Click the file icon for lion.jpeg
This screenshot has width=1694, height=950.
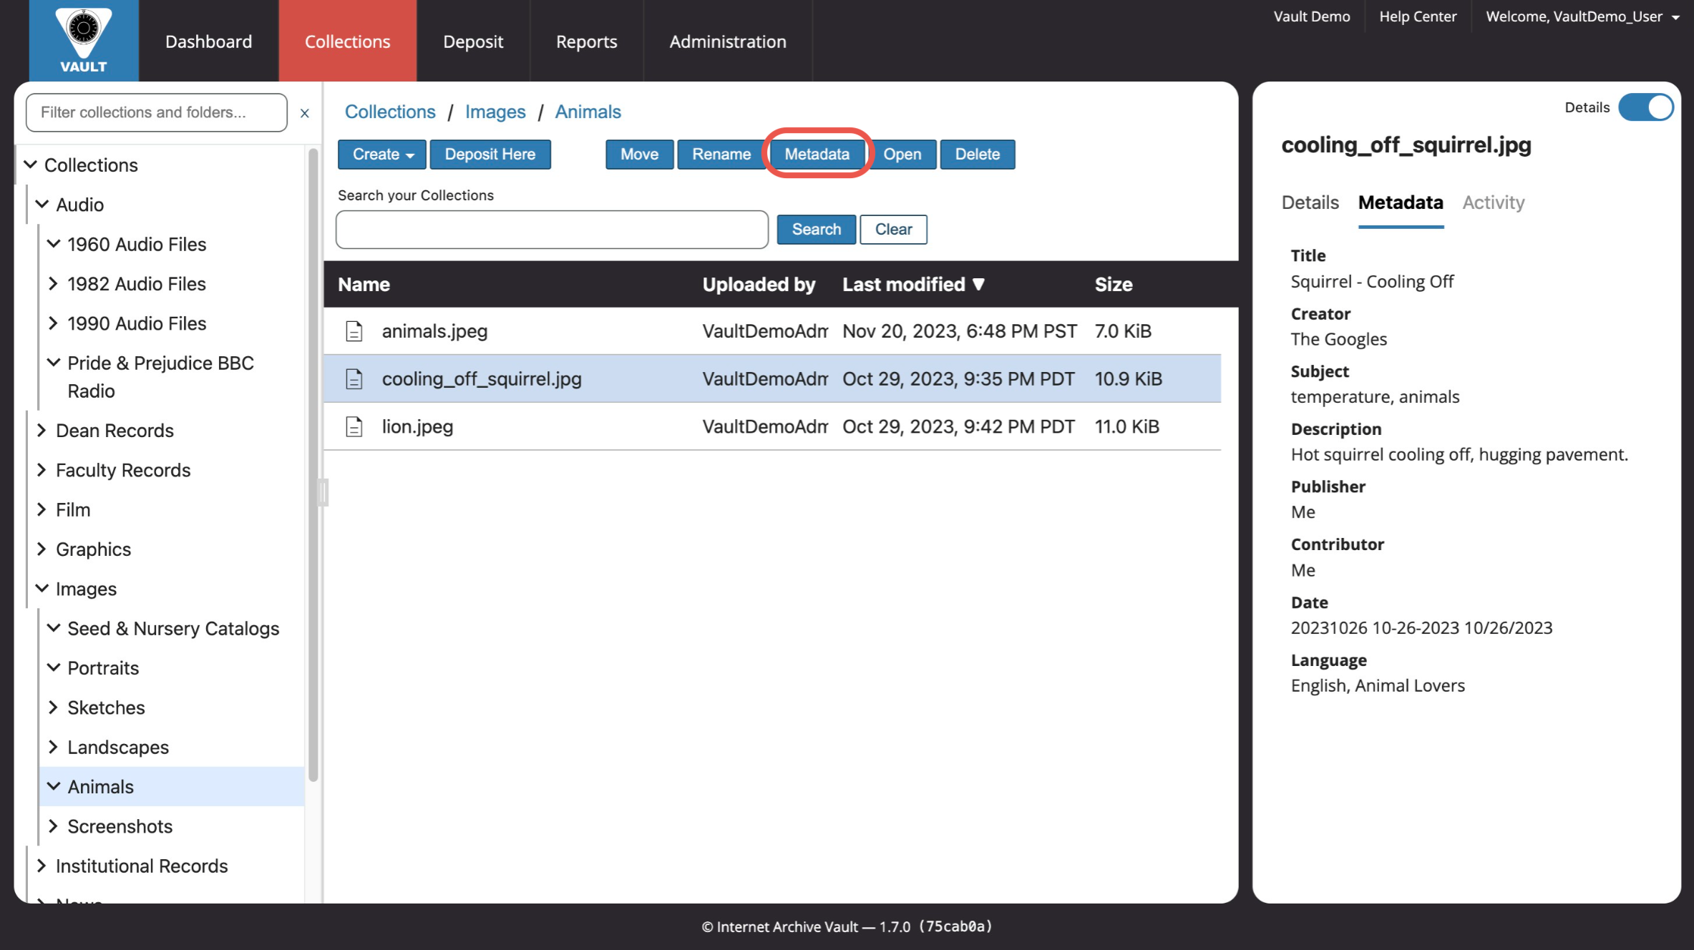[x=354, y=427]
